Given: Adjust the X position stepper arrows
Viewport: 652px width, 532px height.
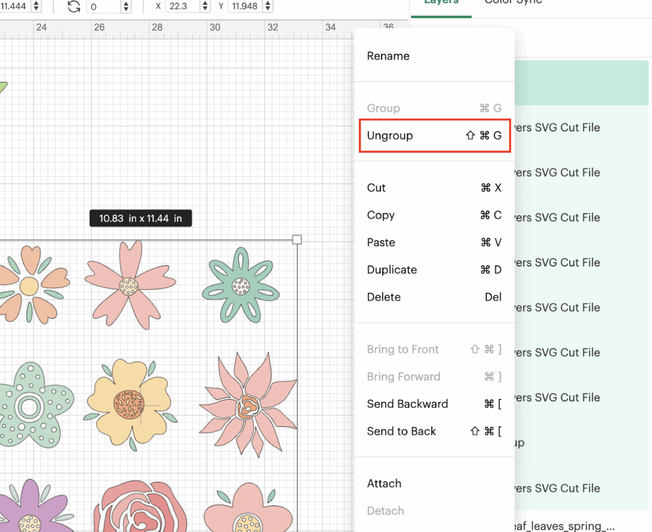Looking at the screenshot, I should (204, 6).
